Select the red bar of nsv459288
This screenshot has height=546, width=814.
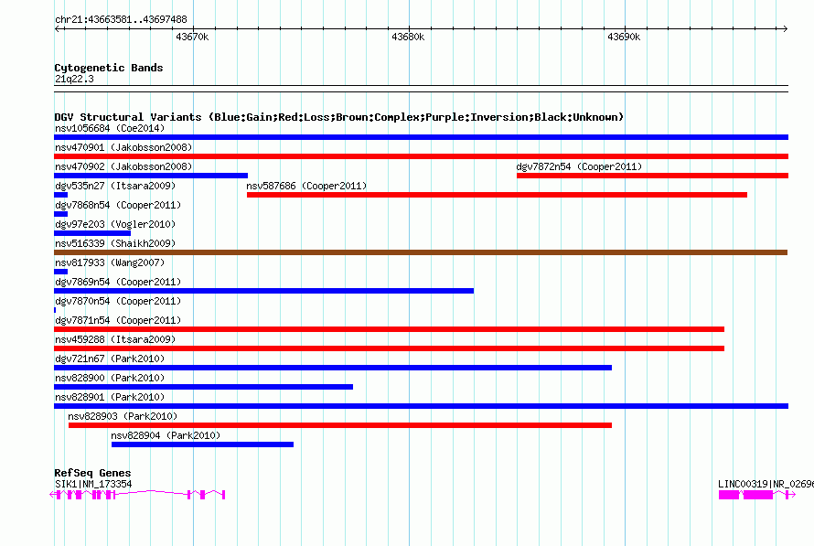390,348
